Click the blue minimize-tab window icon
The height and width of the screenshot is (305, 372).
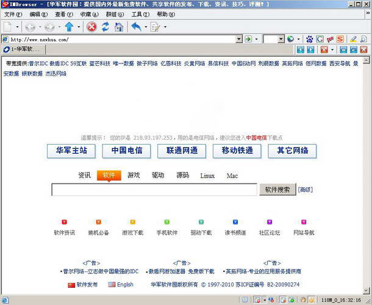point(343,49)
